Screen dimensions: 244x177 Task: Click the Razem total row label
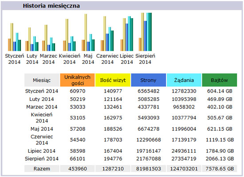click(42, 169)
